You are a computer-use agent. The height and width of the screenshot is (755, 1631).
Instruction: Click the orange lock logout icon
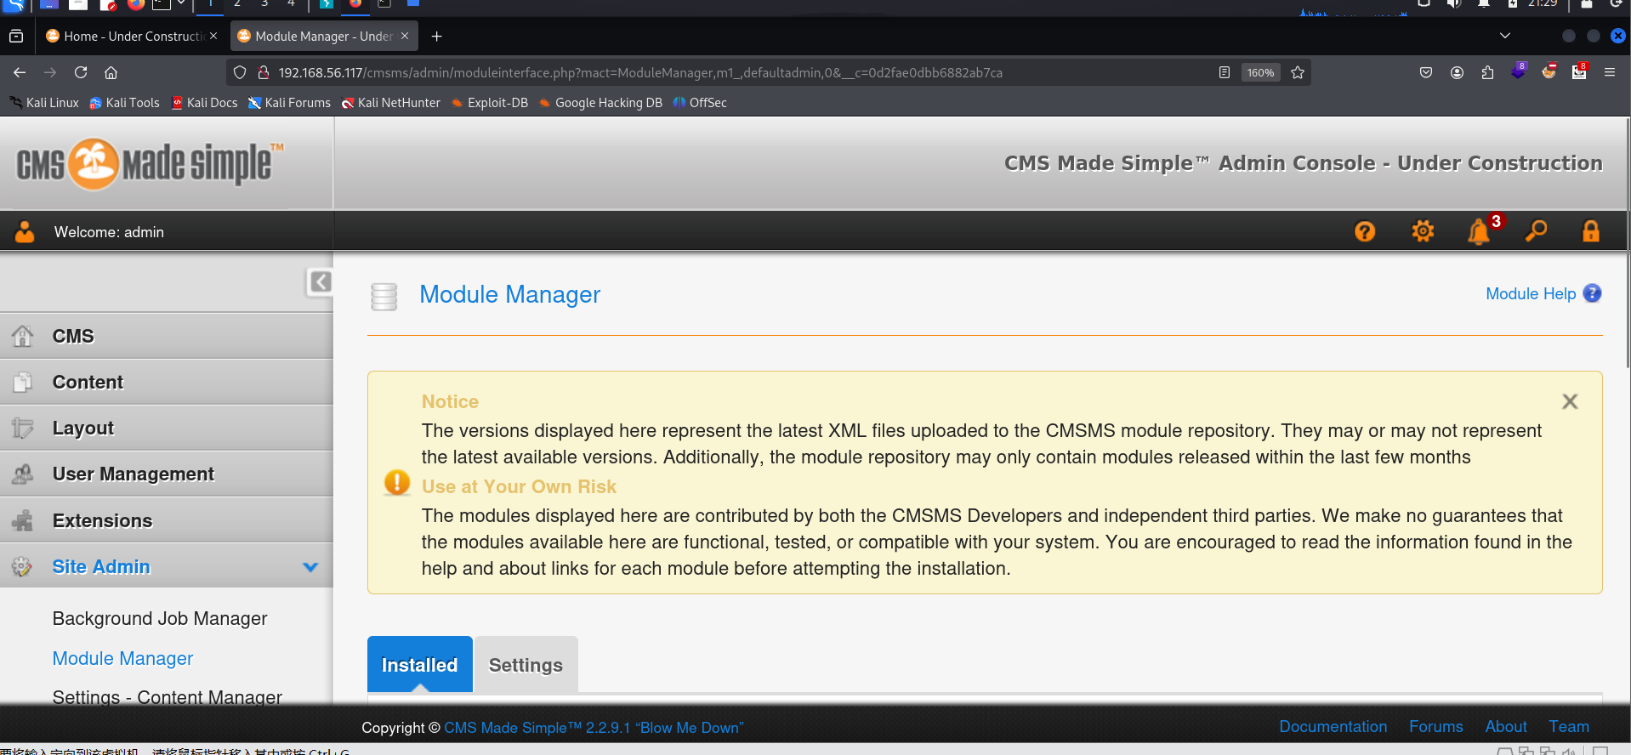point(1591,231)
